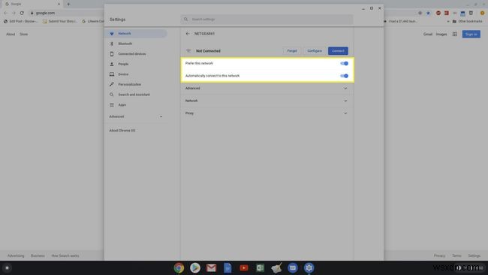Open How Search works footer link
Image resolution: width=488 pixels, height=275 pixels.
point(65,255)
